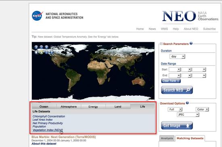
Task: Open the Color download option dropdown
Action: [x=202, y=109]
